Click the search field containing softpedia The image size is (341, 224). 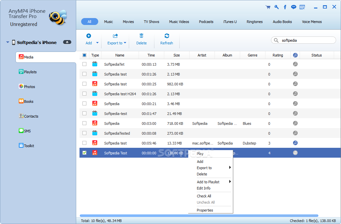click(303, 40)
